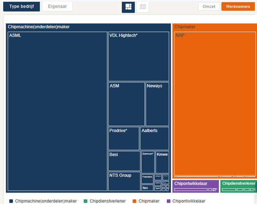This screenshot has height=204, width=257.
Task: Toggle Chipmachine(onderdelen)maker legend swatch
Action: tap(11, 201)
